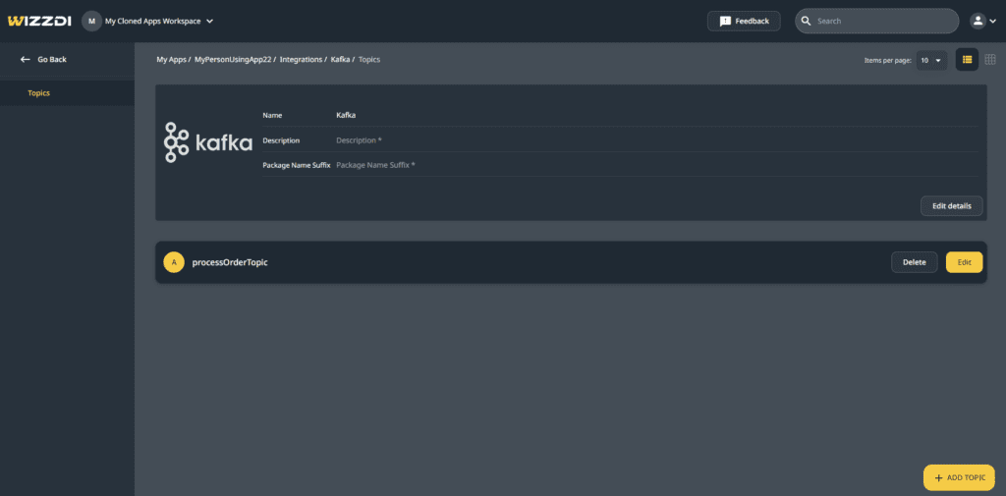
Task: Switch to list view layout
Action: 967,60
